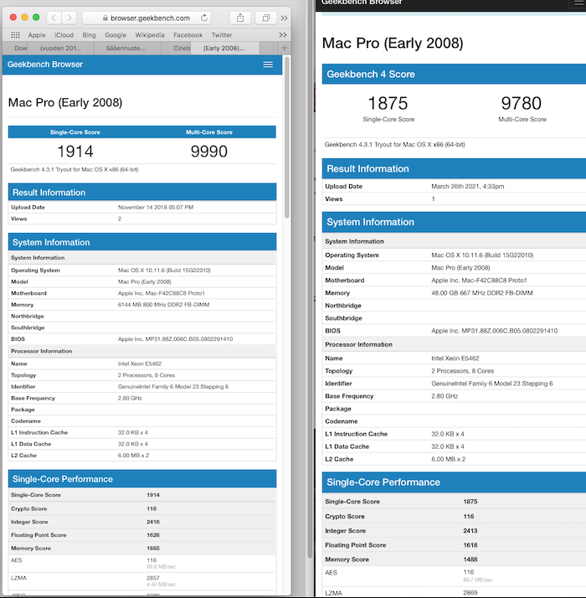586x598 pixels.
Task: Click the lock icon in address bar
Action: 105,18
